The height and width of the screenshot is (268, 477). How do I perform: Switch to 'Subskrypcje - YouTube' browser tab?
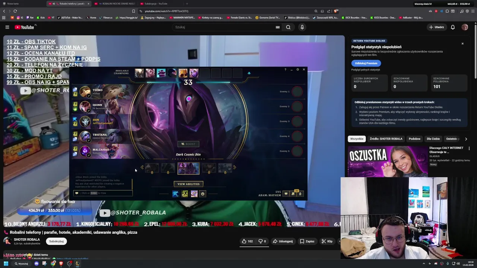[x=159, y=4]
